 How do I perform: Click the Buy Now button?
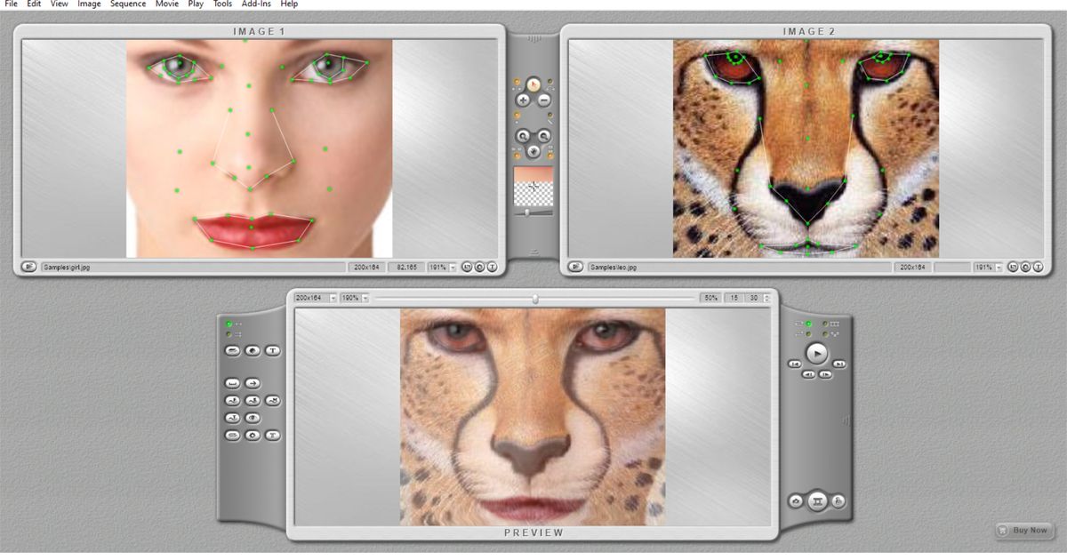pos(1023,531)
